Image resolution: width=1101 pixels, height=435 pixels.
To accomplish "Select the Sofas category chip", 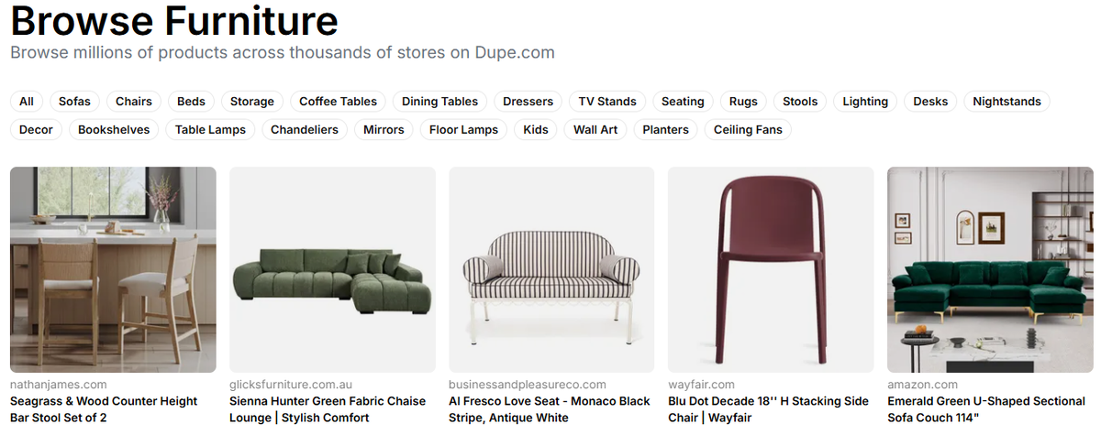I will [x=74, y=102].
